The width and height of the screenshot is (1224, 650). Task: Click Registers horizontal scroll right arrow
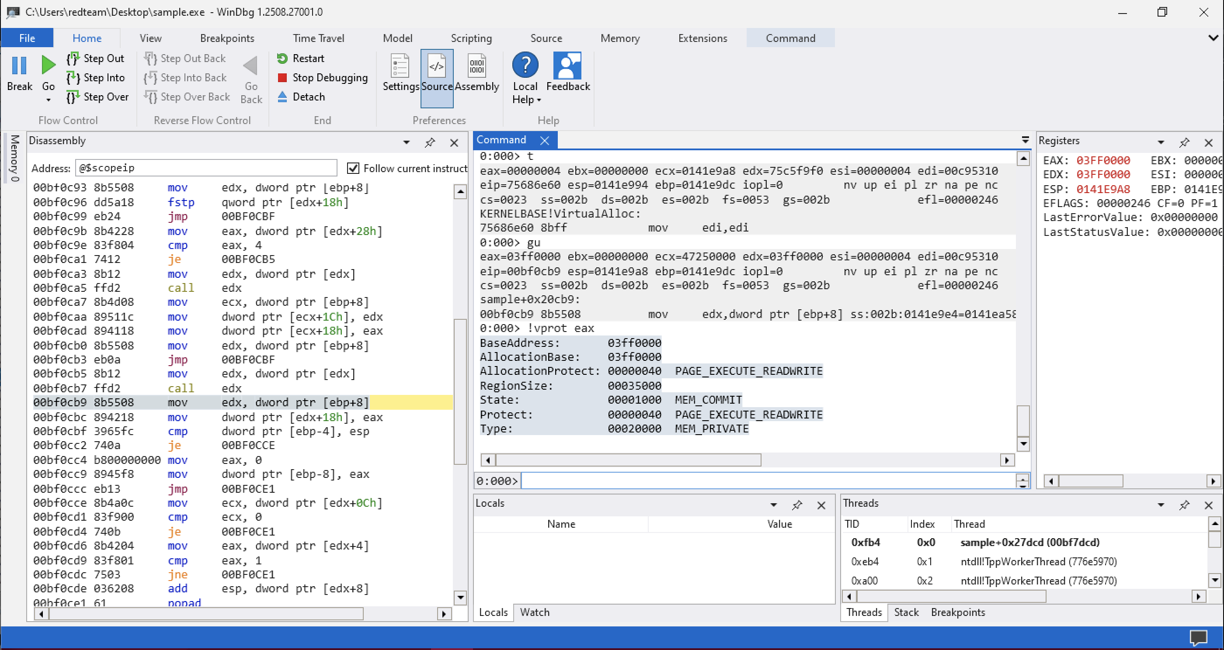pos(1213,481)
